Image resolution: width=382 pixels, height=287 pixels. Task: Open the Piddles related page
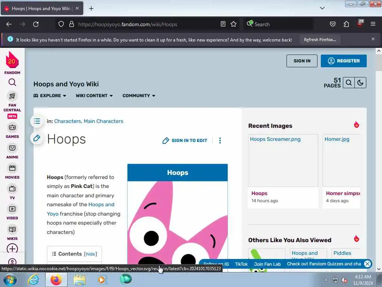[342, 253]
